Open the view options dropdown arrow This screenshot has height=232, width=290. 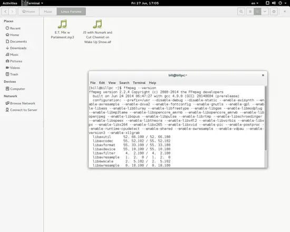click(265, 12)
